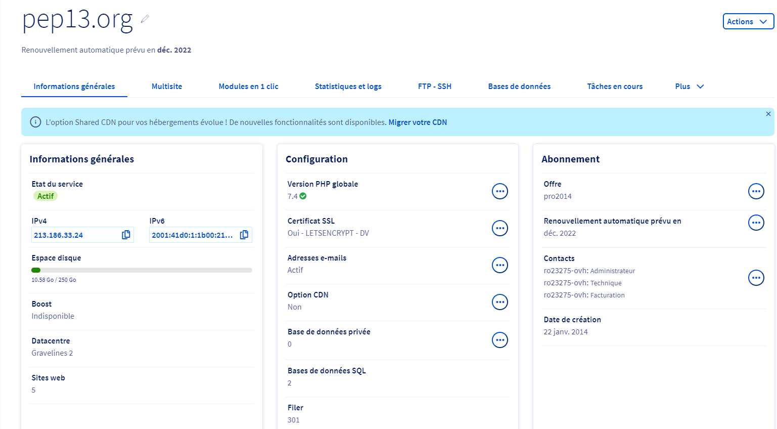Screen dimensions: 777x429
Task: Follow the Migrer votre CDN link
Action: pos(418,122)
